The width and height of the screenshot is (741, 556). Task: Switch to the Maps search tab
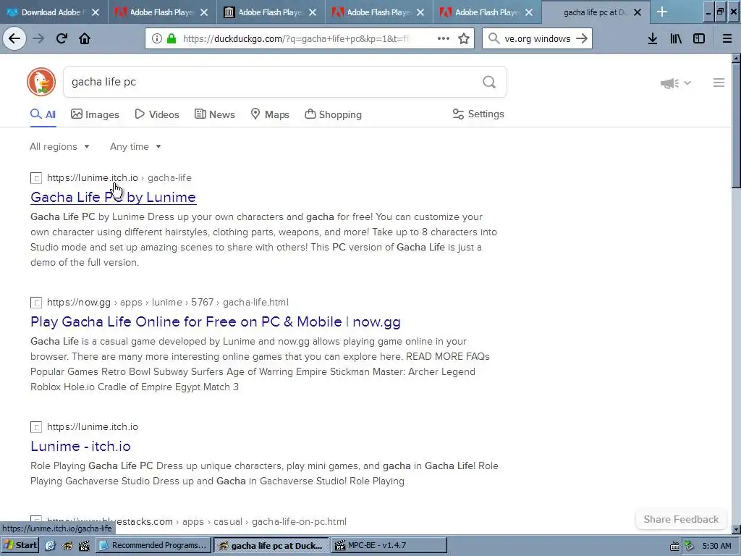(270, 114)
